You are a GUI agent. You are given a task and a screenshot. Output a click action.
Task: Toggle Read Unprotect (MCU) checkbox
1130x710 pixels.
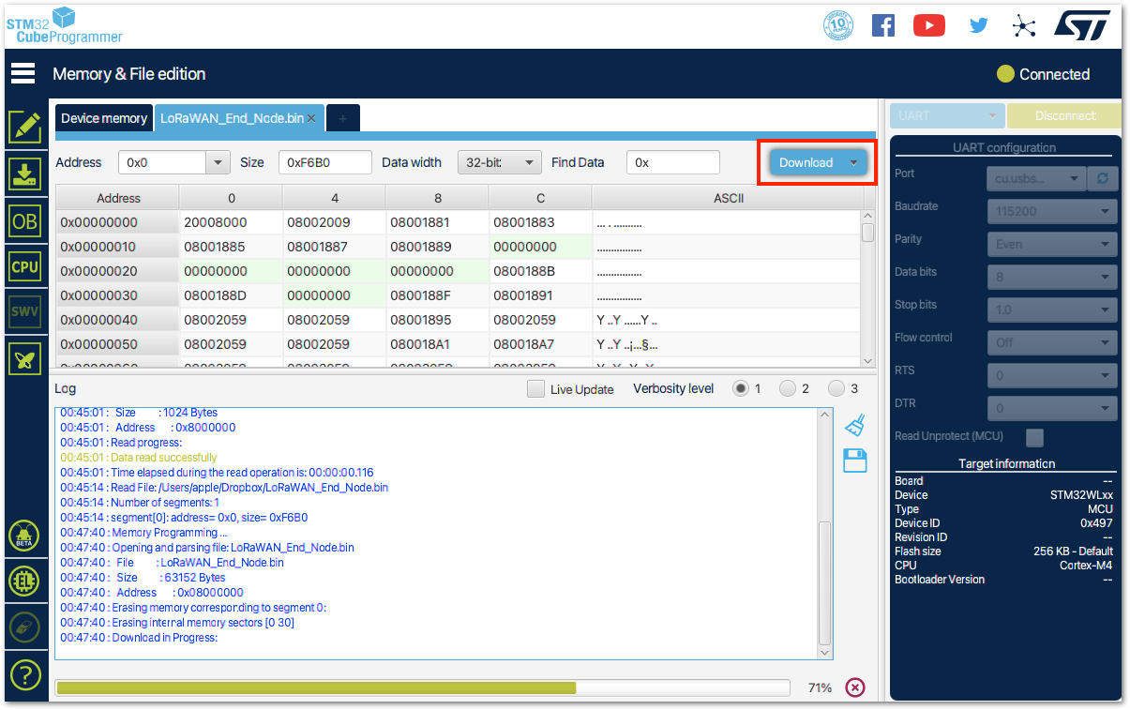(1034, 437)
